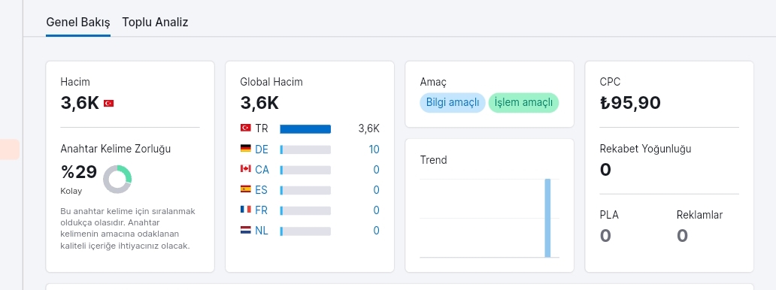Screen dimensions: 776x290
Task: Click the Reklamlar value 0
Action: point(683,236)
